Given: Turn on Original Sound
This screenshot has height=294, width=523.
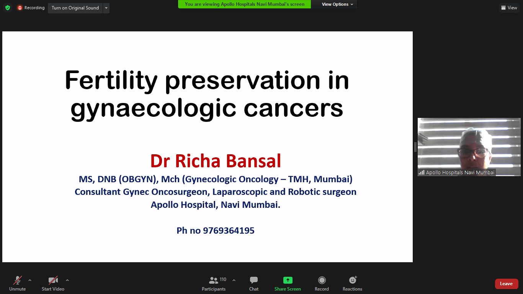Looking at the screenshot, I should pyautogui.click(x=75, y=8).
